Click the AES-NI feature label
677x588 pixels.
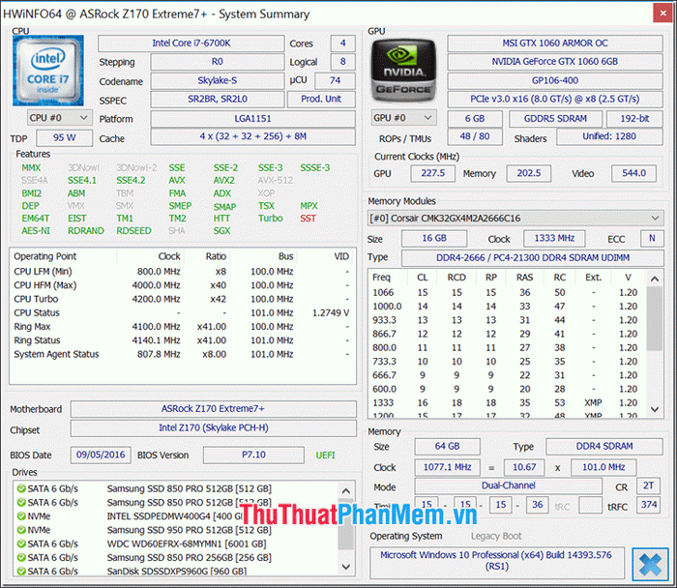pyautogui.click(x=36, y=231)
